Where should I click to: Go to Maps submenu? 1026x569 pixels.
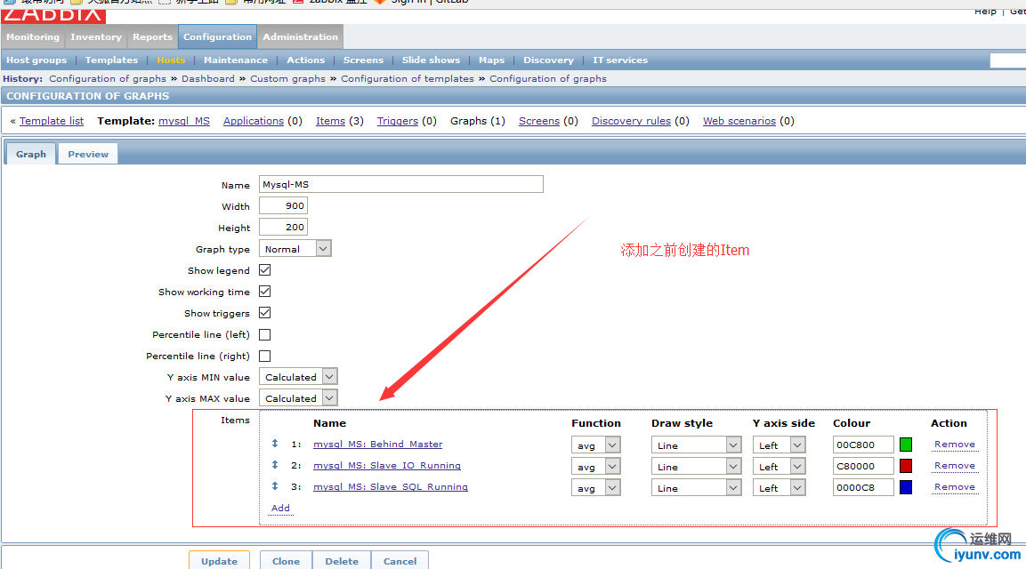click(491, 60)
